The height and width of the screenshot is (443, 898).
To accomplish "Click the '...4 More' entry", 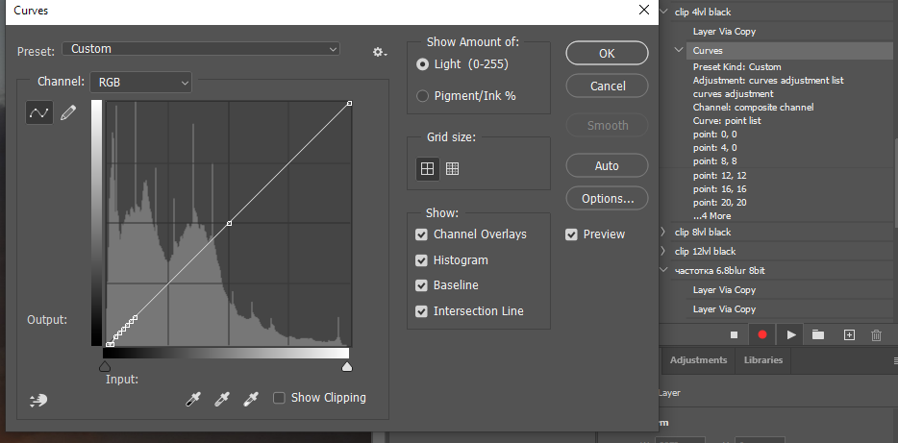I will [711, 216].
